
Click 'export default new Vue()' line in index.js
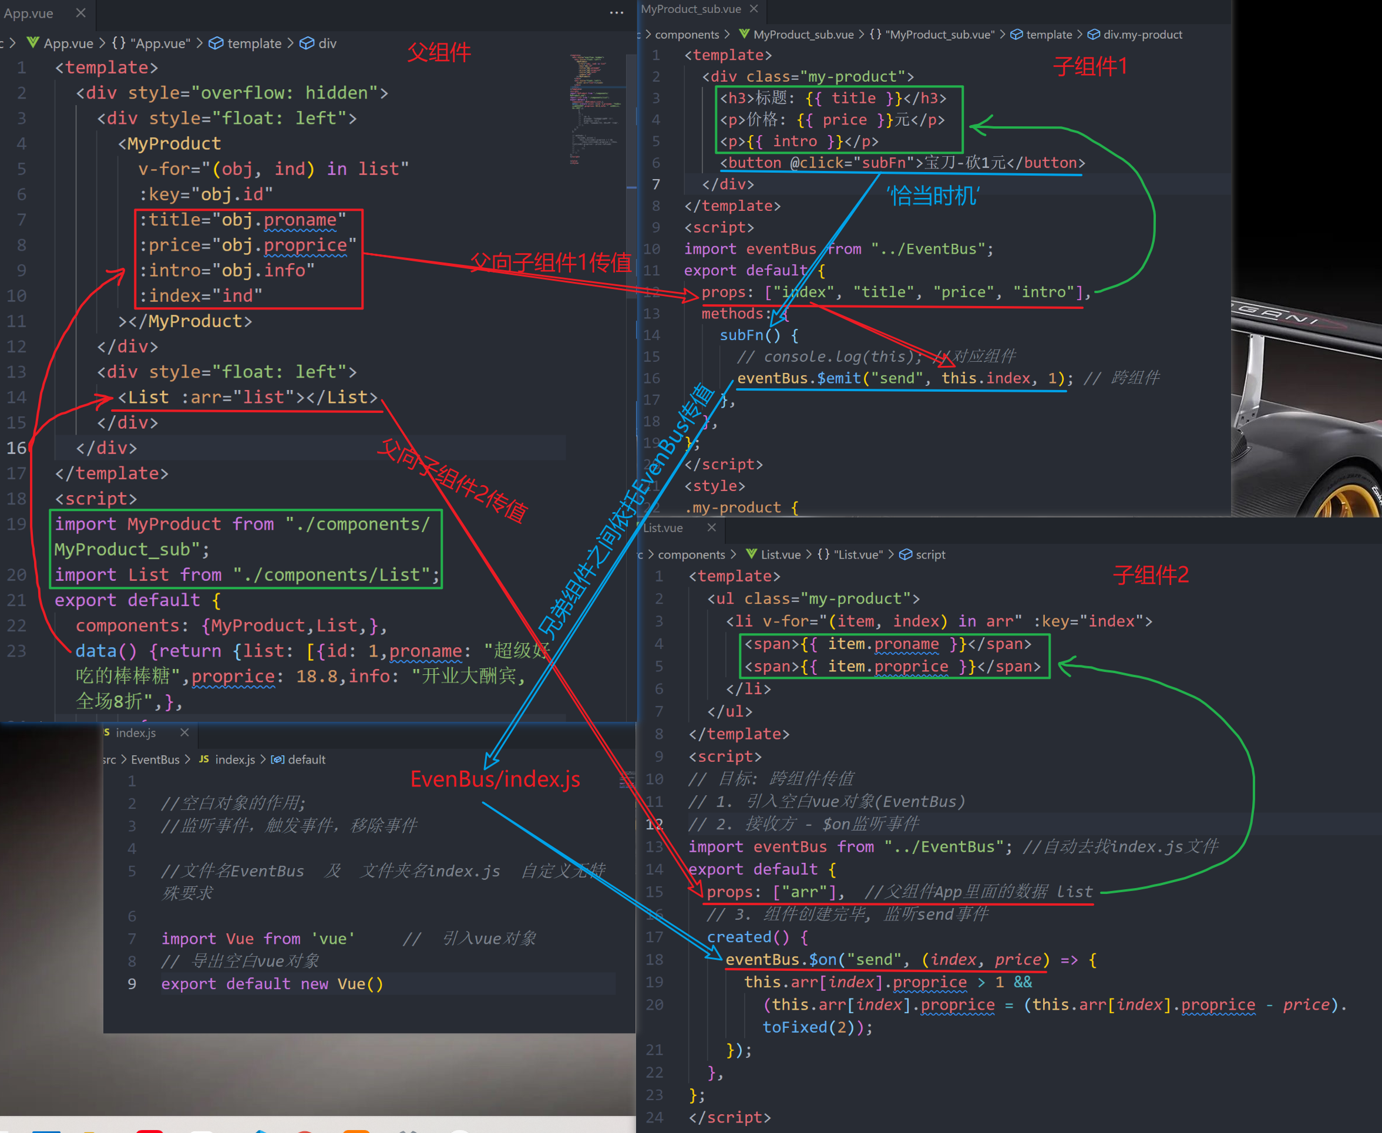point(273,984)
